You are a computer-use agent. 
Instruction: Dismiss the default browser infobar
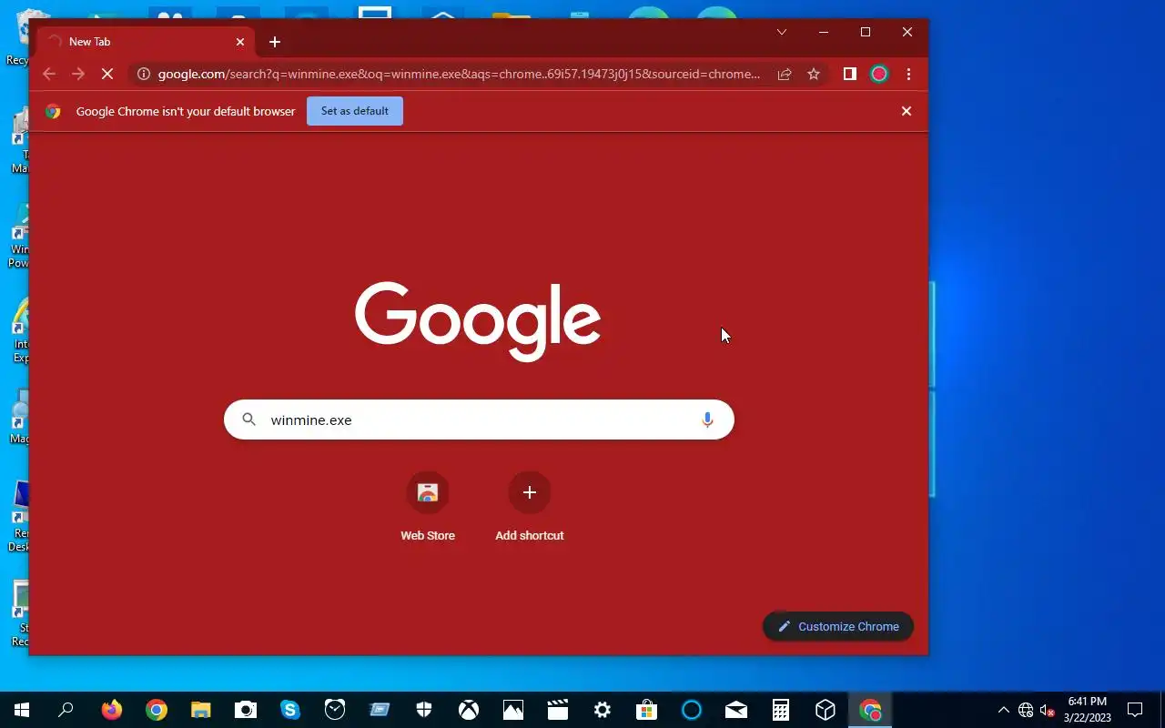coord(906,111)
